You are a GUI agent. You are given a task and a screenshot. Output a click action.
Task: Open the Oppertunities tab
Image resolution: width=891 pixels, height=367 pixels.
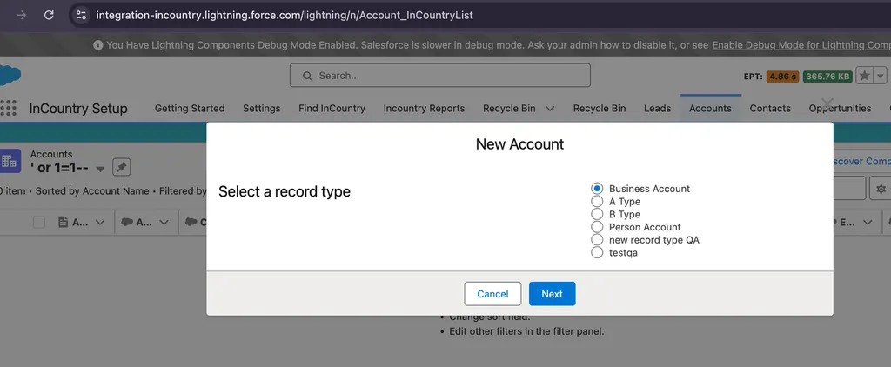click(840, 108)
